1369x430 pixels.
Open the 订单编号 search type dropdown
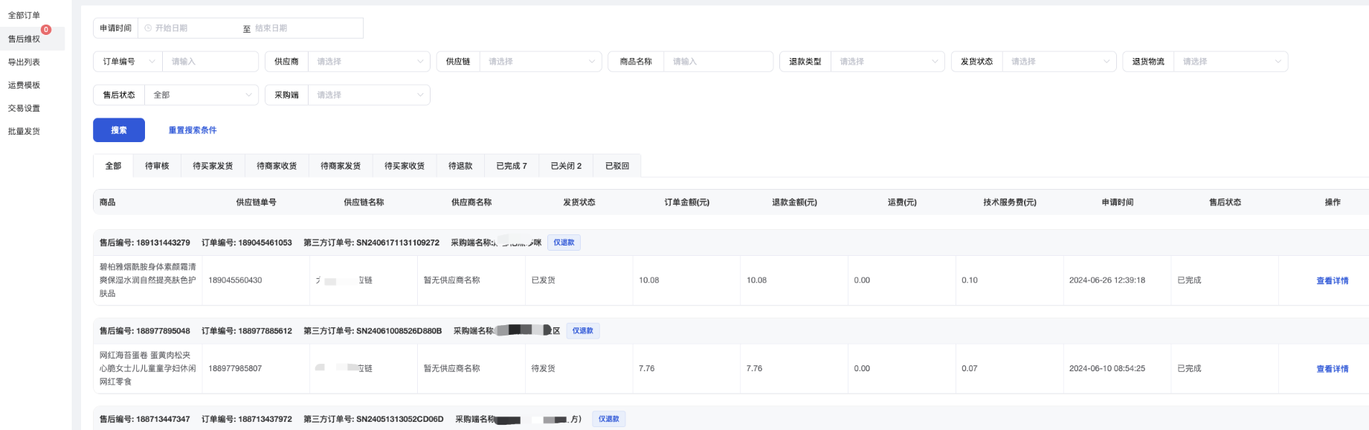128,62
